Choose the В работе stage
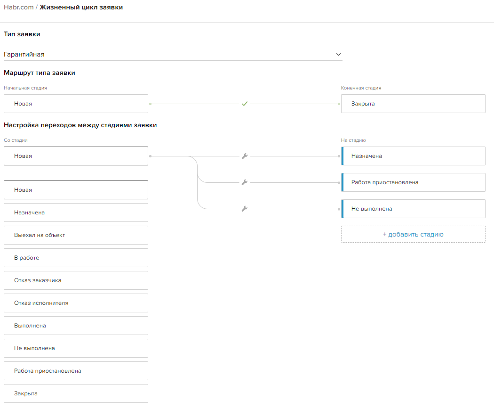Screen dimensions: 494x409 [76, 258]
